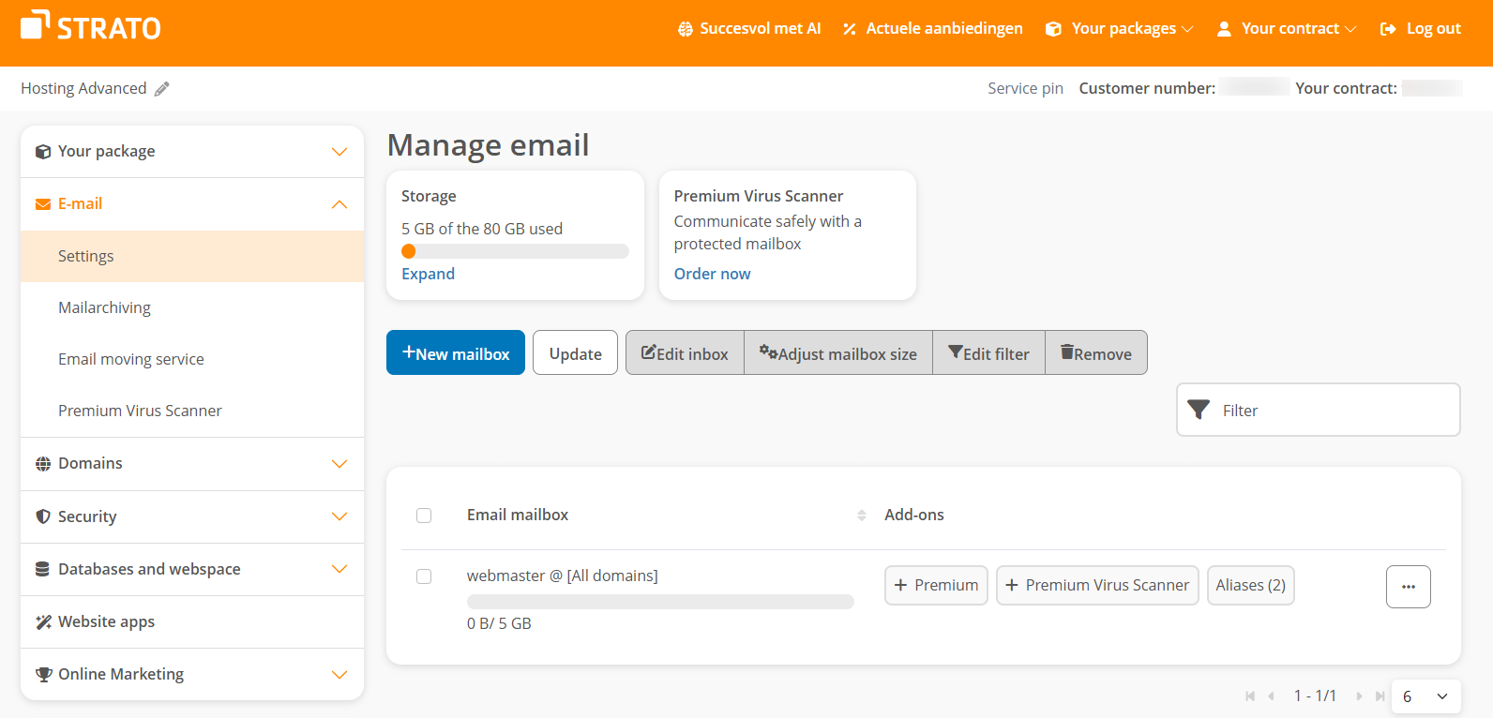Expand the Security section chevron
The width and height of the screenshot is (1493, 718).
(x=339, y=516)
